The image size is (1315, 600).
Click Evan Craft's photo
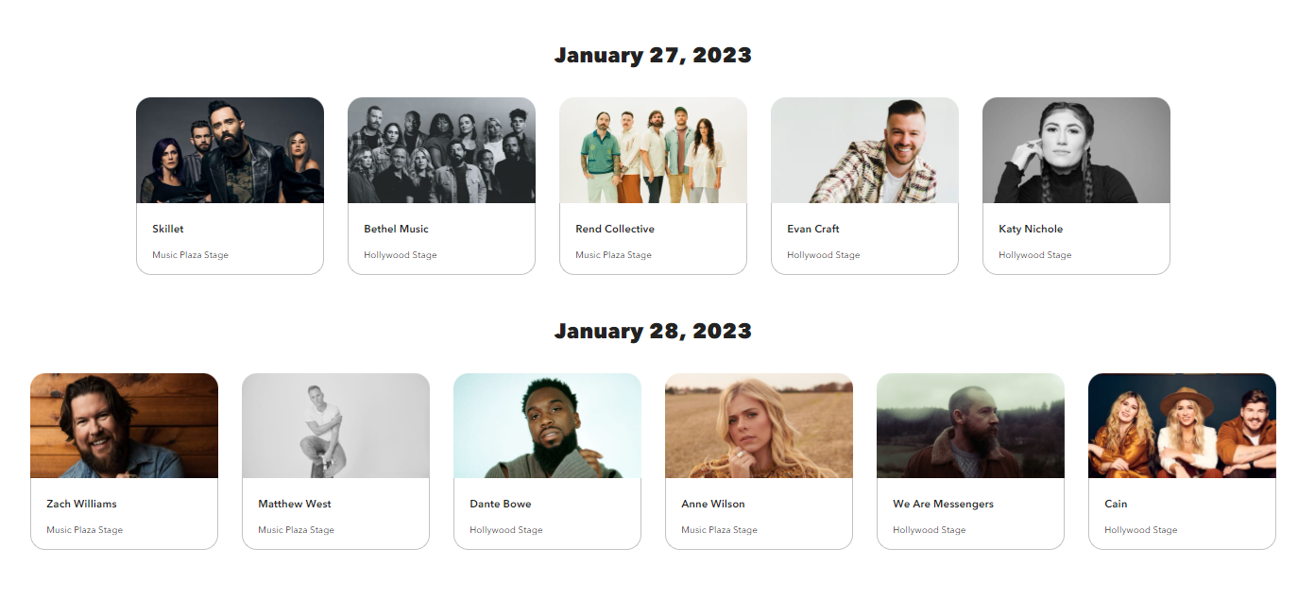coord(864,150)
